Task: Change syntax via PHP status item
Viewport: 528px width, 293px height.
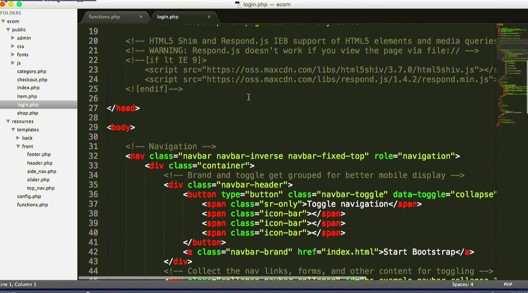Action: (508, 284)
